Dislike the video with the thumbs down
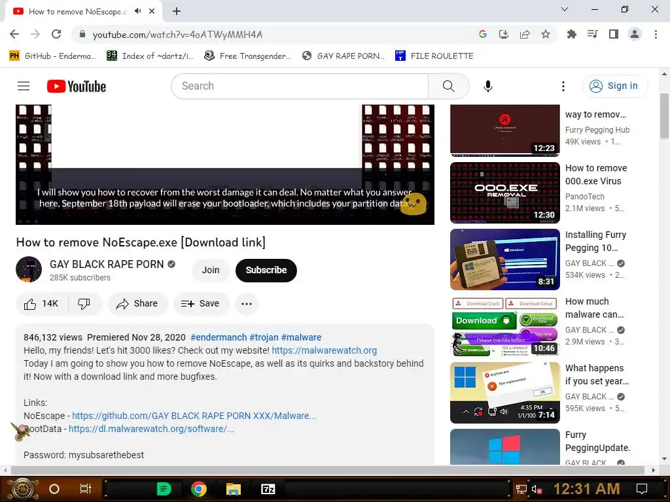 pyautogui.click(x=84, y=304)
